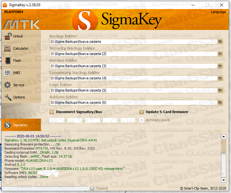Browse for the Temporary backup folder
Screen dimensions: 231x193
coord(220,78)
